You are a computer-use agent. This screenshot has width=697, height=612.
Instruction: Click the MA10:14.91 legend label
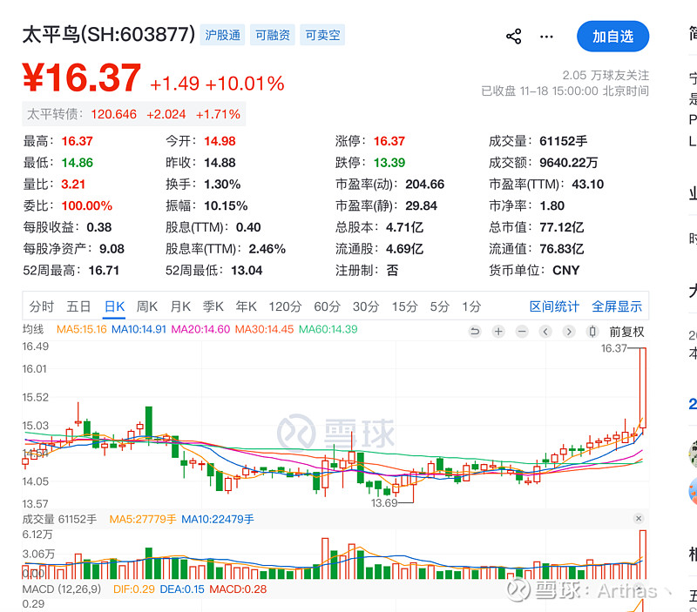click(x=139, y=329)
